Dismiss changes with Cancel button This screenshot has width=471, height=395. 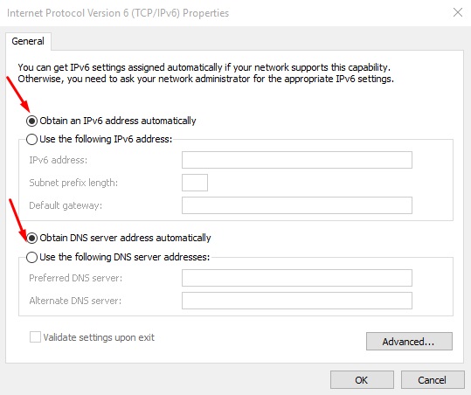coord(433,380)
